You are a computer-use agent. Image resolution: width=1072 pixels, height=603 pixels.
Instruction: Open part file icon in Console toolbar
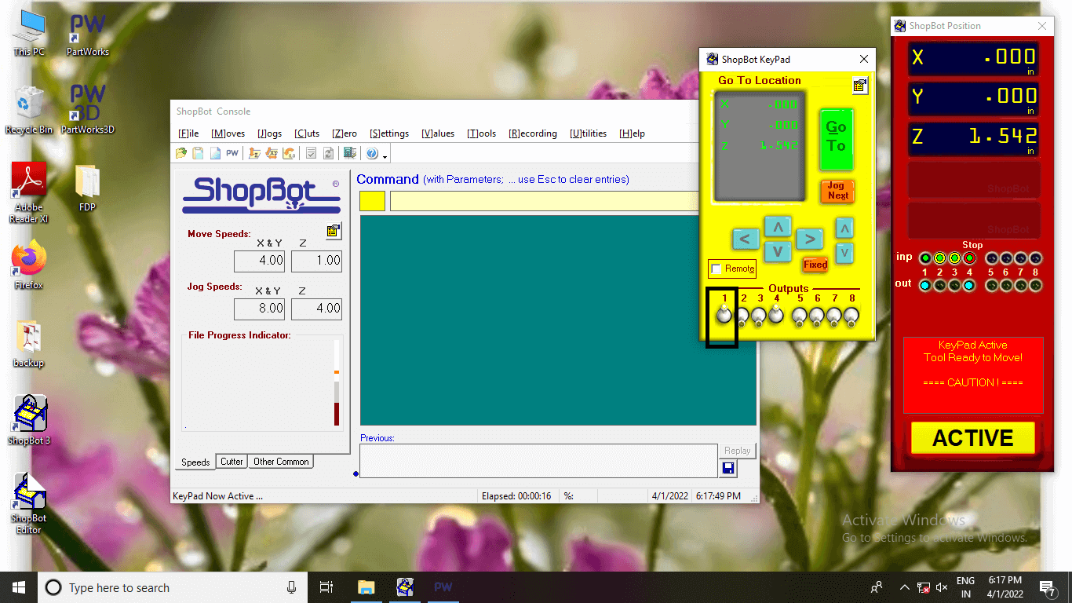point(181,153)
